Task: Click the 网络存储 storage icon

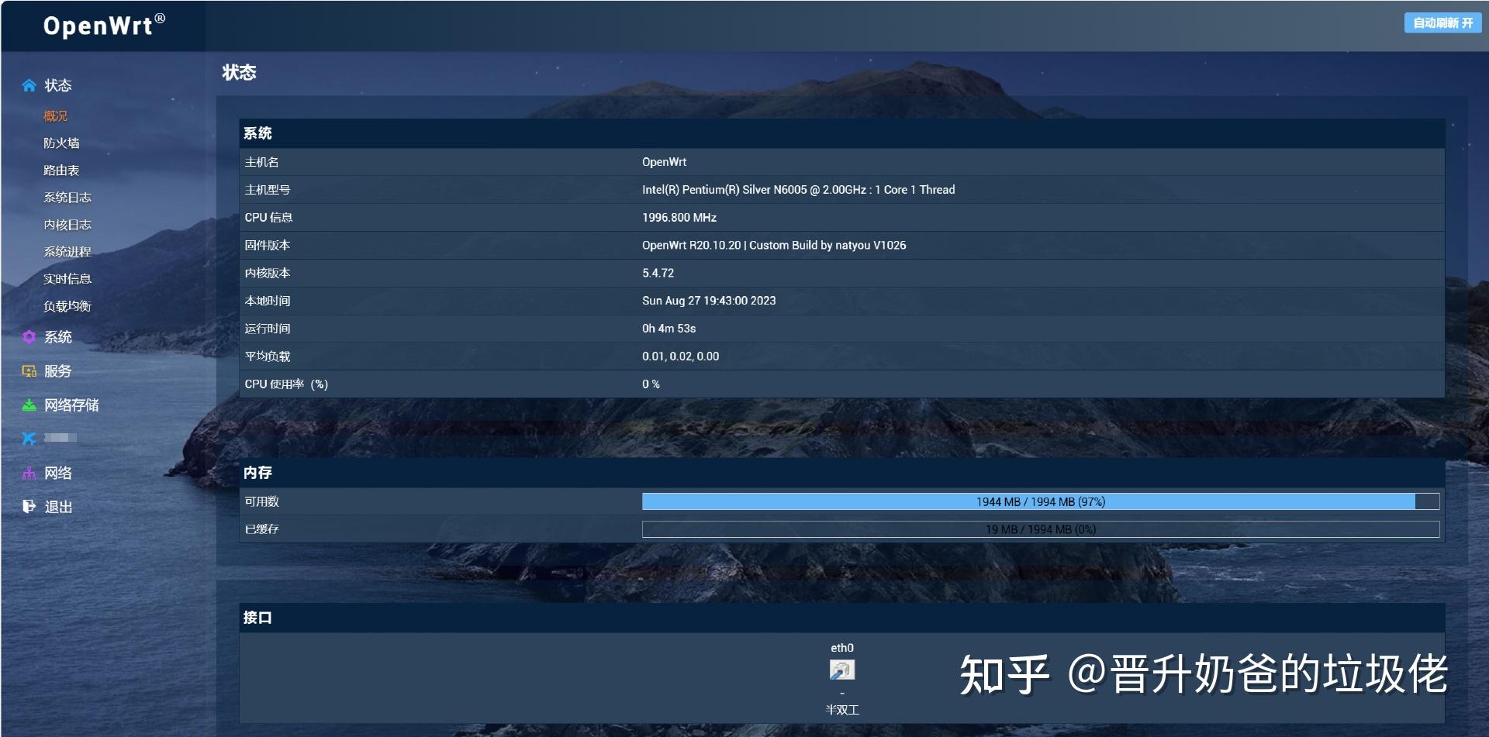Action: point(29,405)
